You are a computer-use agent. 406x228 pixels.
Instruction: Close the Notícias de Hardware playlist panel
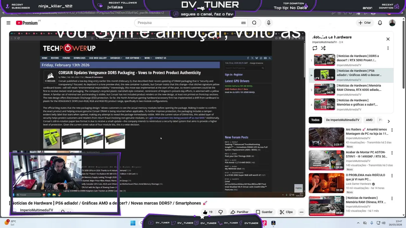388,39
